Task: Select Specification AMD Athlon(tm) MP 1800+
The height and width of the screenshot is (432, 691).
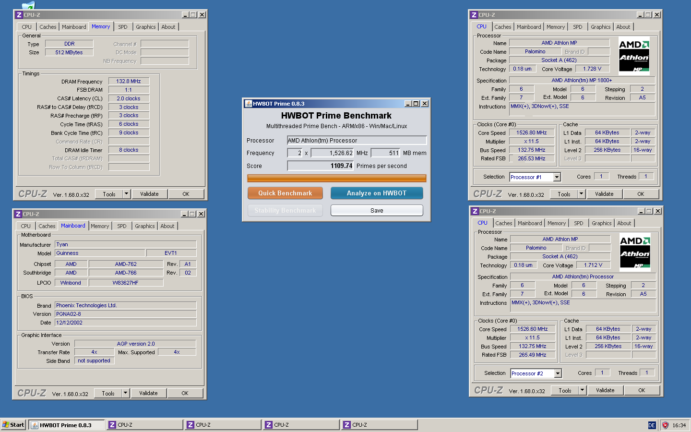Action: (582, 80)
